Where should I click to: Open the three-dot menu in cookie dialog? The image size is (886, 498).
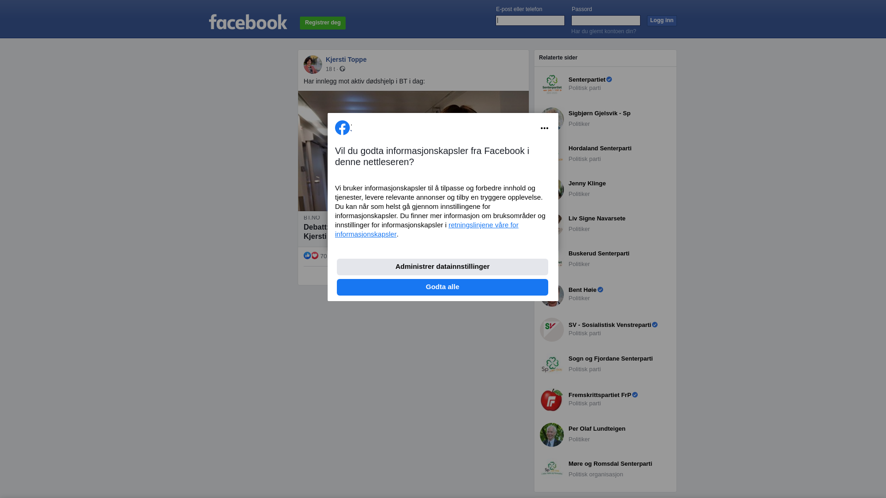tap(545, 128)
